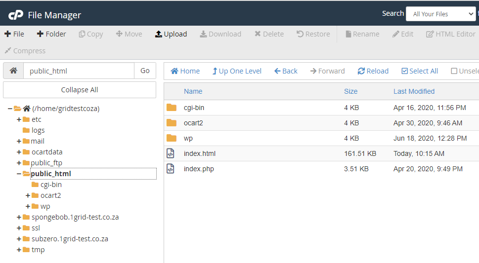
Task: Click the Forward navigation link
Action: (x=327, y=71)
